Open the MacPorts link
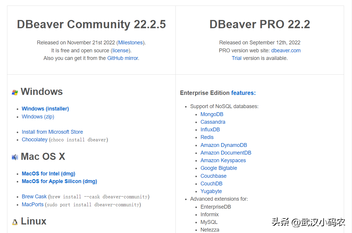Image resolution: width=352 pixels, height=233 pixels. coord(33,204)
